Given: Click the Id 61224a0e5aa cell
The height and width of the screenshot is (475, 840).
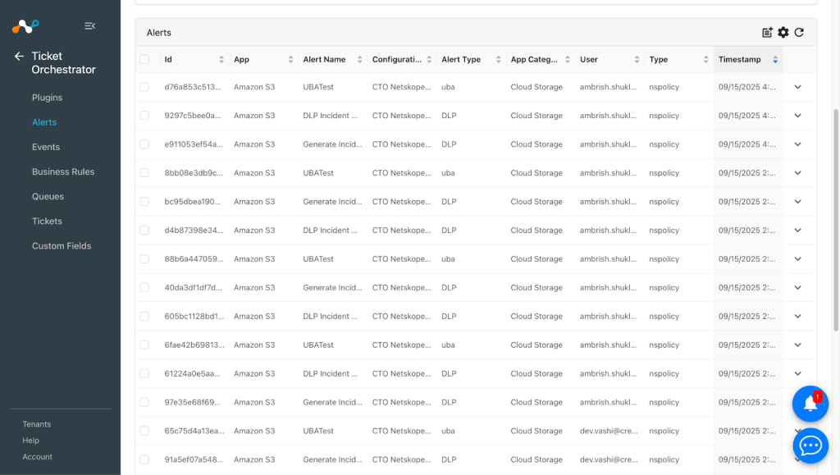Looking at the screenshot, I should coord(192,373).
